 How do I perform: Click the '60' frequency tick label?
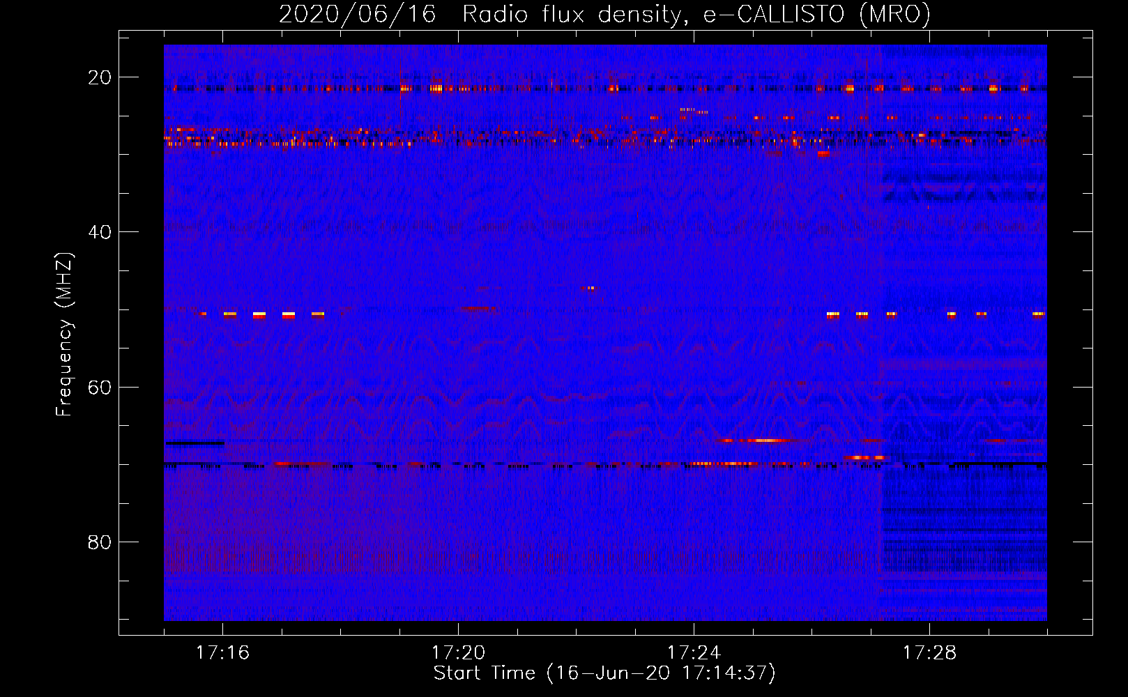pos(100,387)
